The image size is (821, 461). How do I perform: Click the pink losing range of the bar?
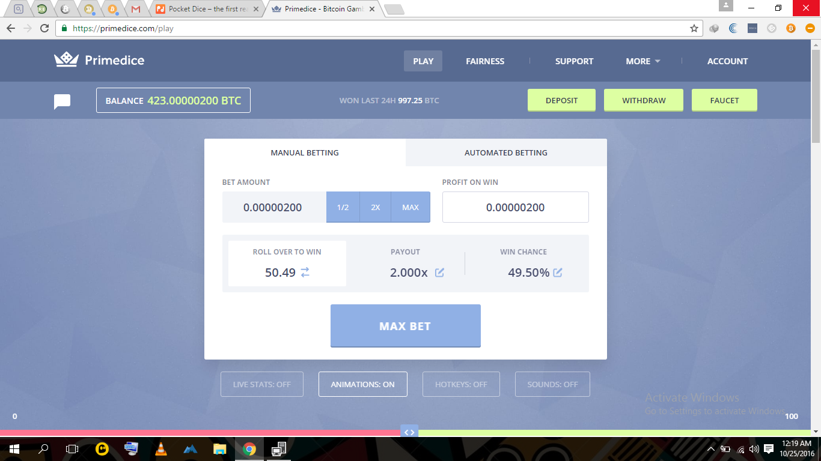point(200,433)
